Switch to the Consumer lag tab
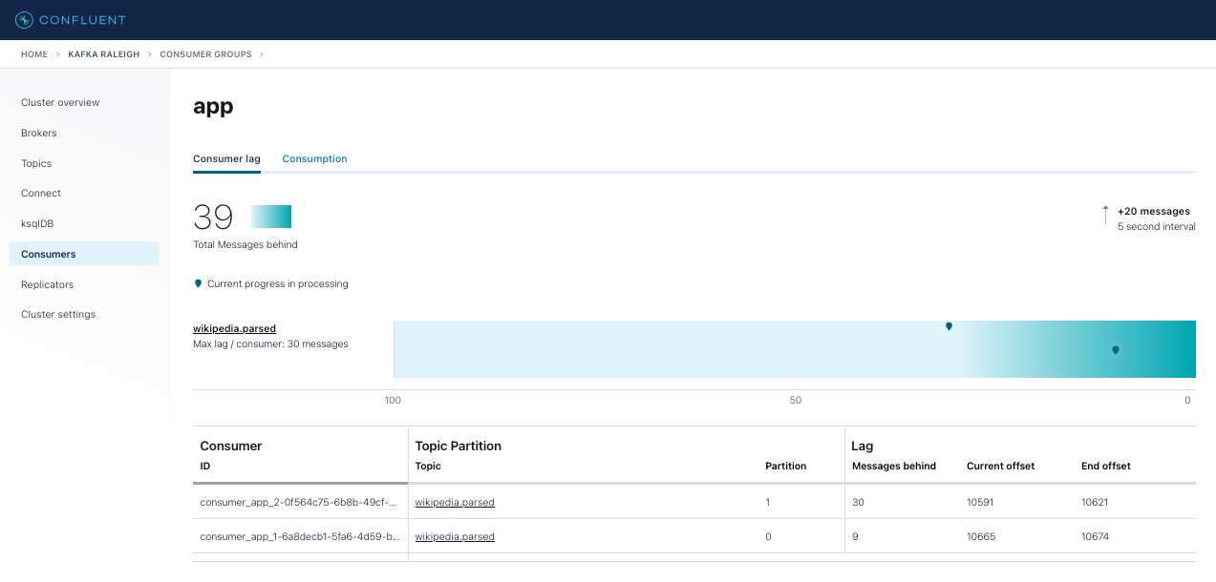This screenshot has height=582, width=1216. [226, 158]
